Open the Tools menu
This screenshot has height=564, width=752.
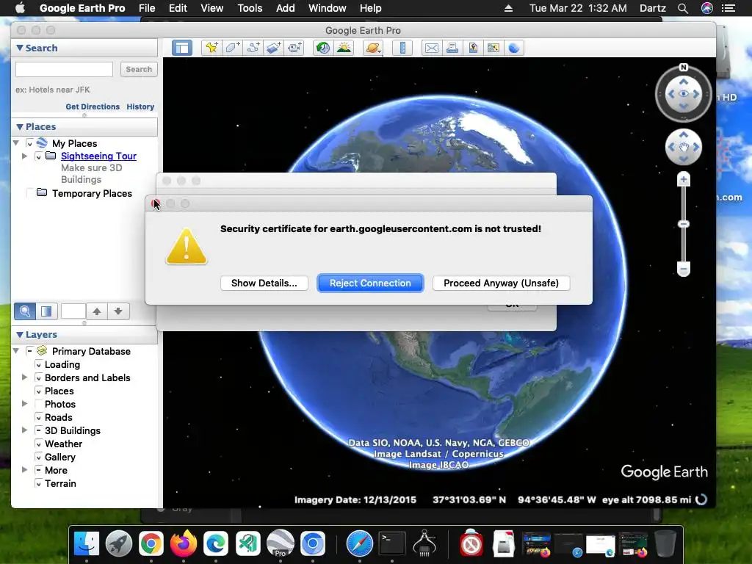pos(250,8)
